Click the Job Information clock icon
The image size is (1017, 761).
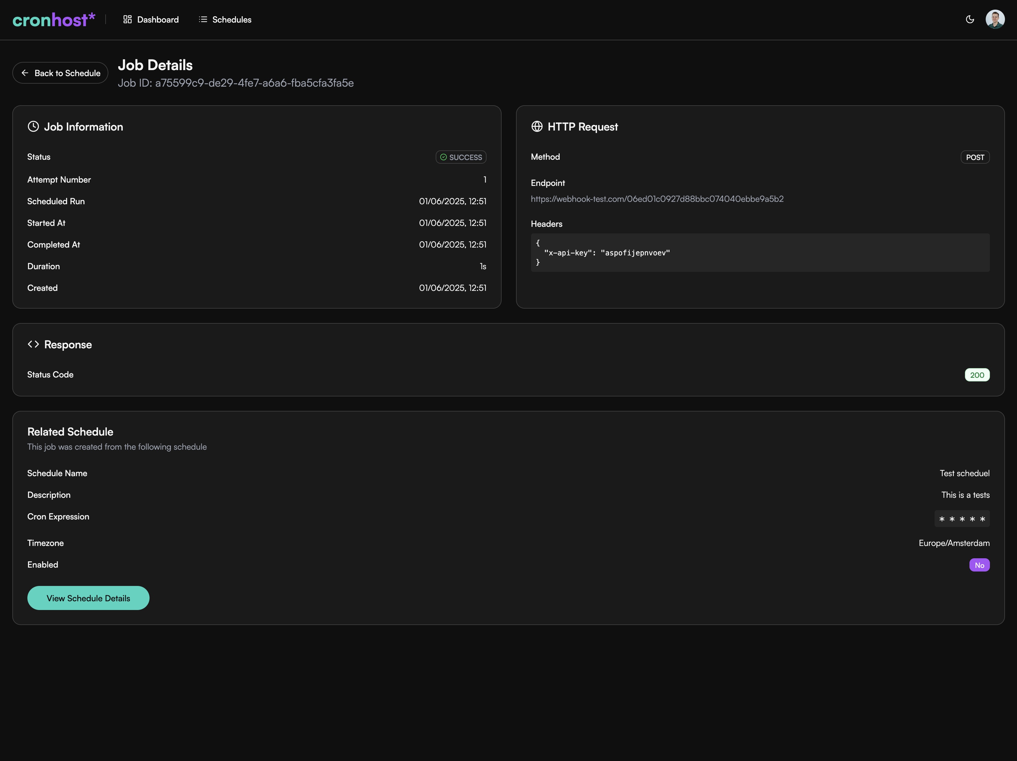point(33,126)
